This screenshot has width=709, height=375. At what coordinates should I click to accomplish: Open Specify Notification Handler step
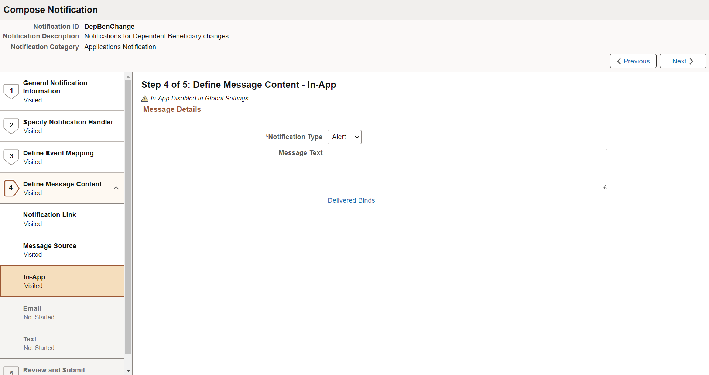click(62, 126)
